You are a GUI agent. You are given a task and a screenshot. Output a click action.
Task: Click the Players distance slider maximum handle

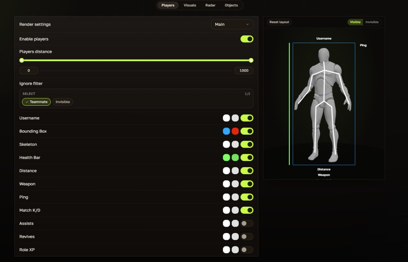point(251,60)
